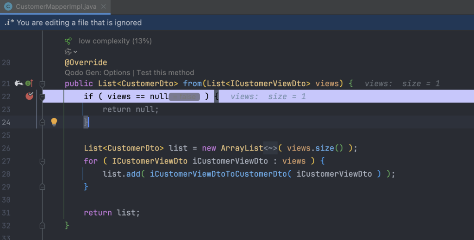Click the 'views: size = 1' hint on line 21
Screen dimensions: 474x240
[x=402, y=84]
